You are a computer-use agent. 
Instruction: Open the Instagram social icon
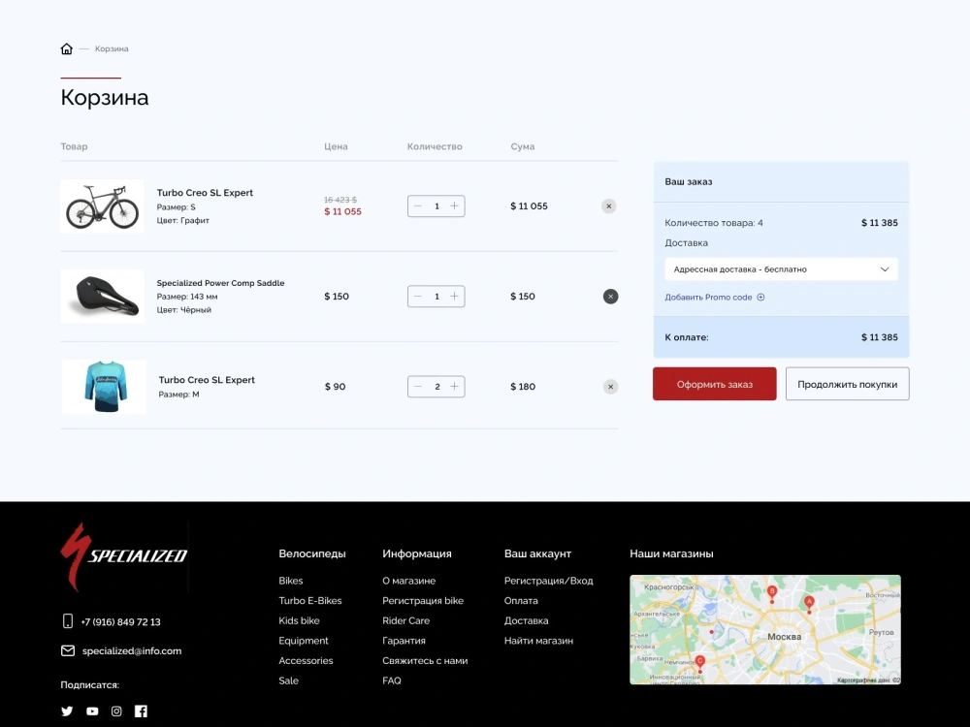pyautogui.click(x=116, y=711)
